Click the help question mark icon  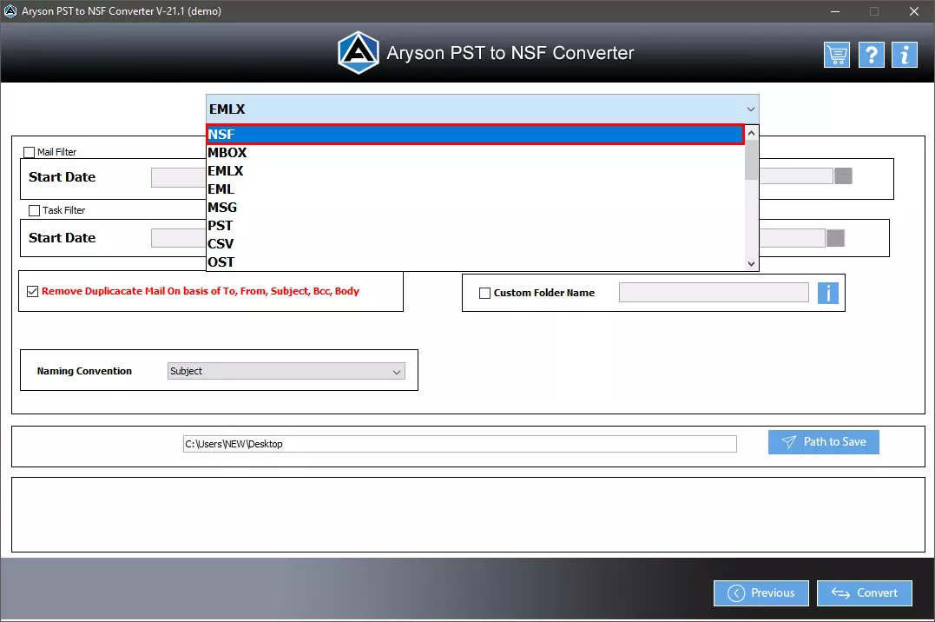click(872, 55)
